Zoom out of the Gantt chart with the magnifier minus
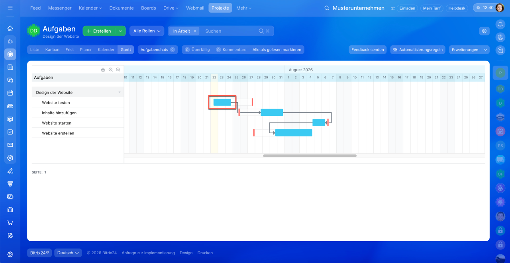 pyautogui.click(x=118, y=70)
